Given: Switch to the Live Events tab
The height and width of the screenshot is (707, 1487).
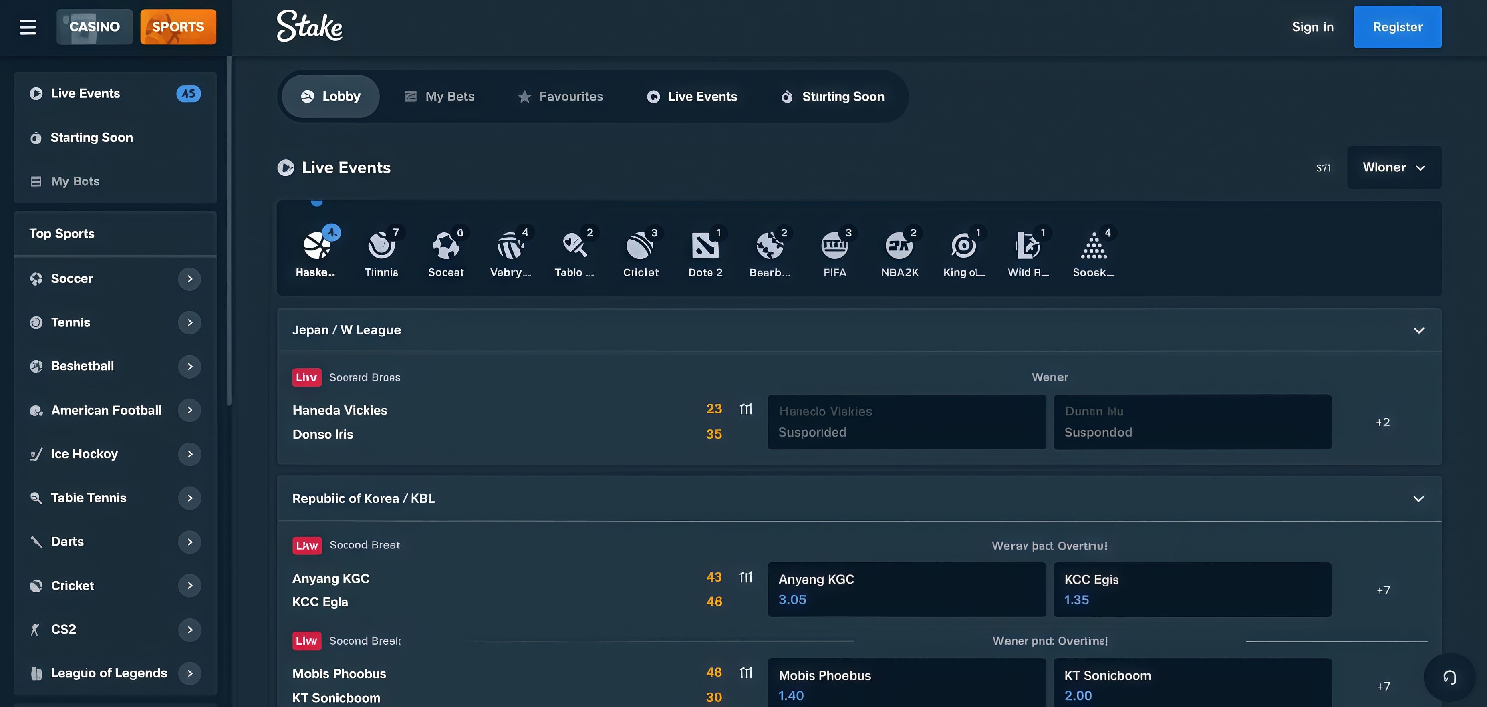Looking at the screenshot, I should pos(692,97).
